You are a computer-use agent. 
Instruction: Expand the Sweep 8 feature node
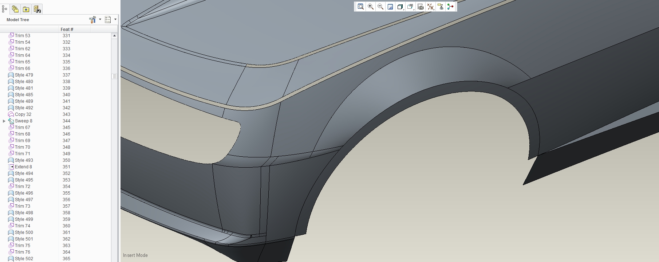point(4,121)
